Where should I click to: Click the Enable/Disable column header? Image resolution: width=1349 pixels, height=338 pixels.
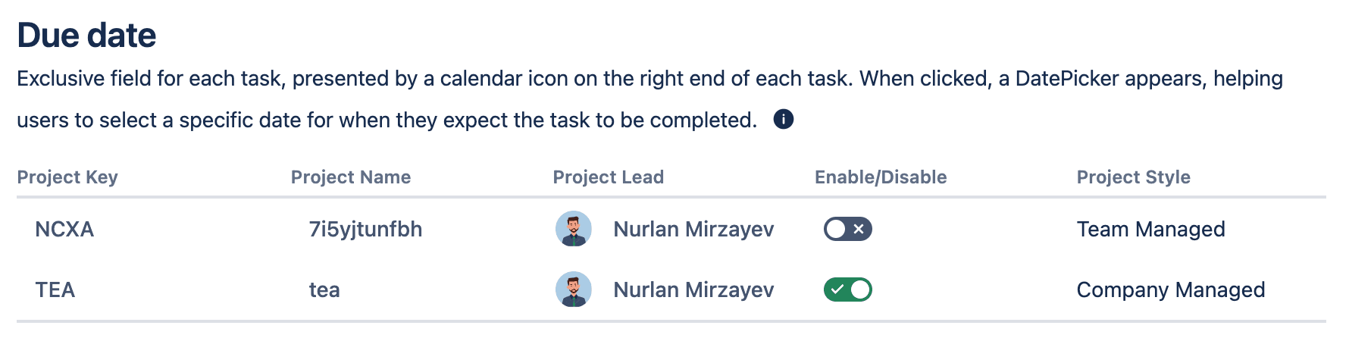click(x=881, y=177)
